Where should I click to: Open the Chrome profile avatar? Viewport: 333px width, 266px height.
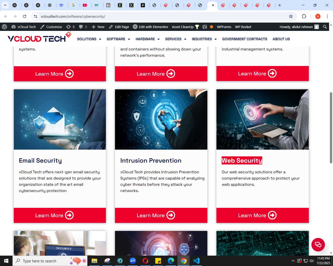coord(318,16)
